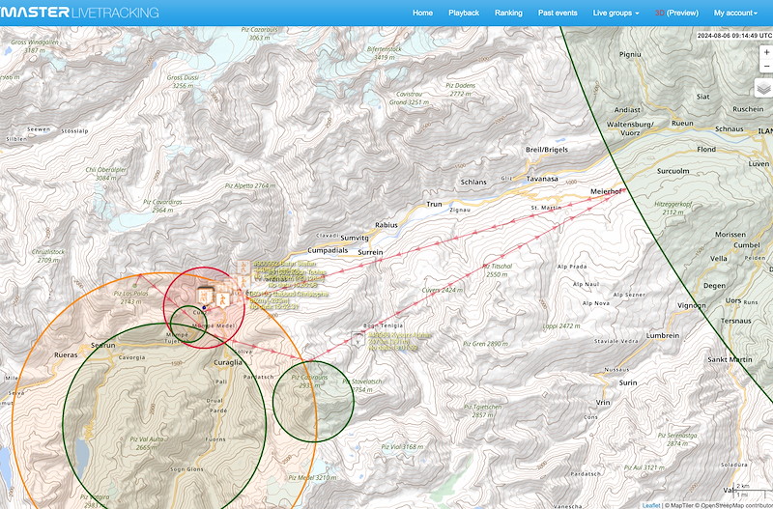Click the Hitzeggerkopf 2112 m label
The width and height of the screenshot is (773, 509).
[673, 208]
